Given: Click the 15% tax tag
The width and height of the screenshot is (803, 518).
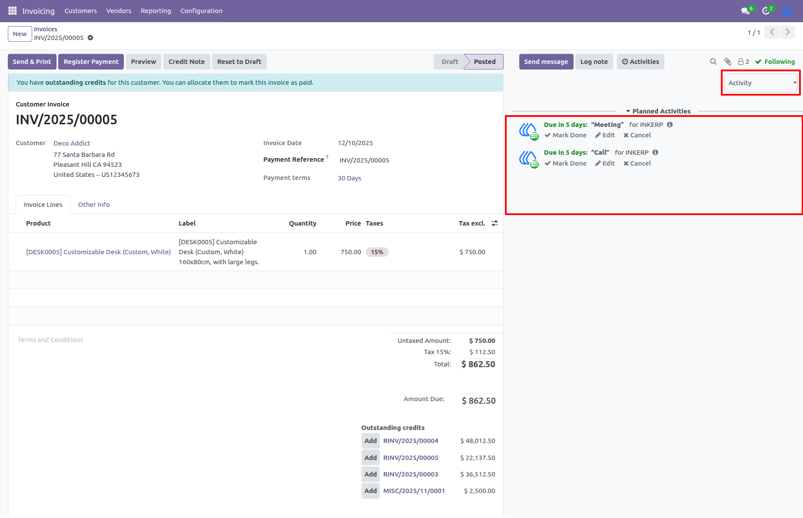Looking at the screenshot, I should [377, 252].
